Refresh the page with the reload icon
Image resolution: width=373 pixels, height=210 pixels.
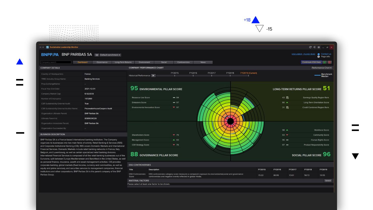(x=310, y=47)
